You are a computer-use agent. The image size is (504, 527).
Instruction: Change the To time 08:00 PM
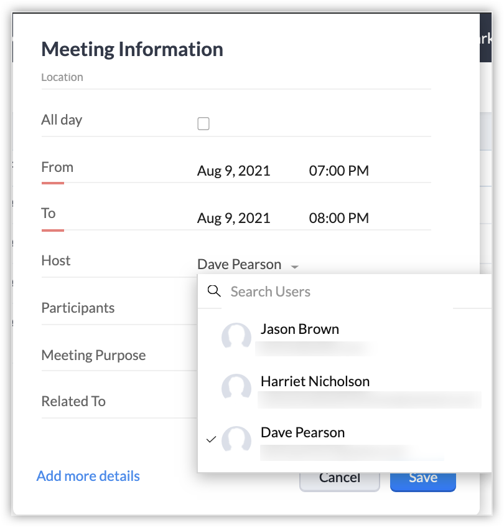tap(338, 218)
